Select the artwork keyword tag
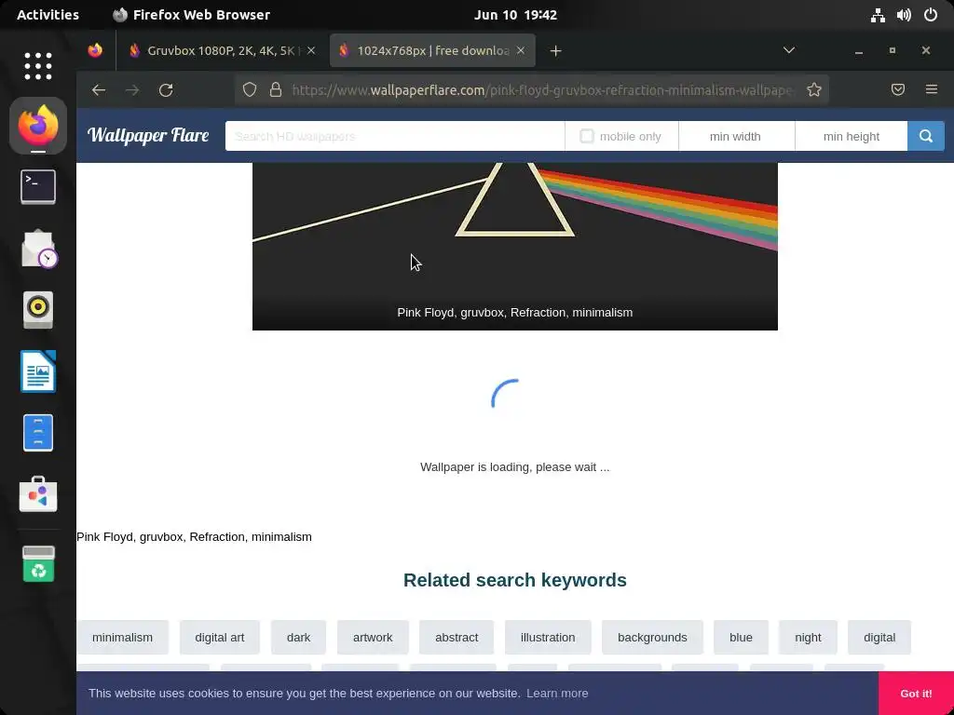954x715 pixels. [373, 637]
